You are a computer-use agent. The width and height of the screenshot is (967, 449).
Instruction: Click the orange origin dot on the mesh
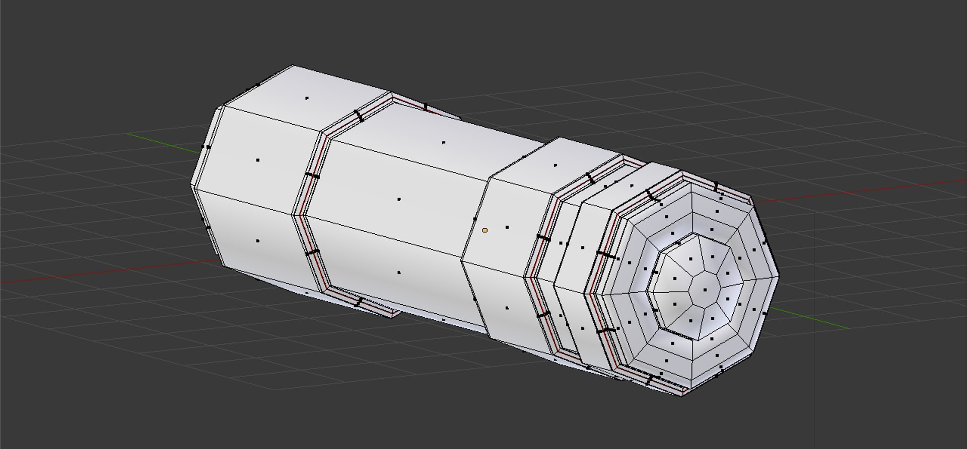(485, 230)
